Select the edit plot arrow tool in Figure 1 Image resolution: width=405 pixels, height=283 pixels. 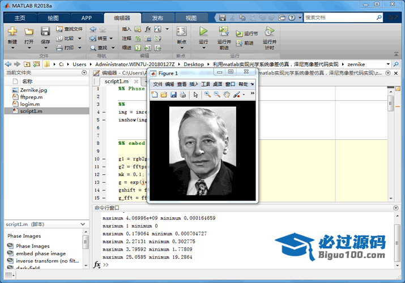click(195, 95)
